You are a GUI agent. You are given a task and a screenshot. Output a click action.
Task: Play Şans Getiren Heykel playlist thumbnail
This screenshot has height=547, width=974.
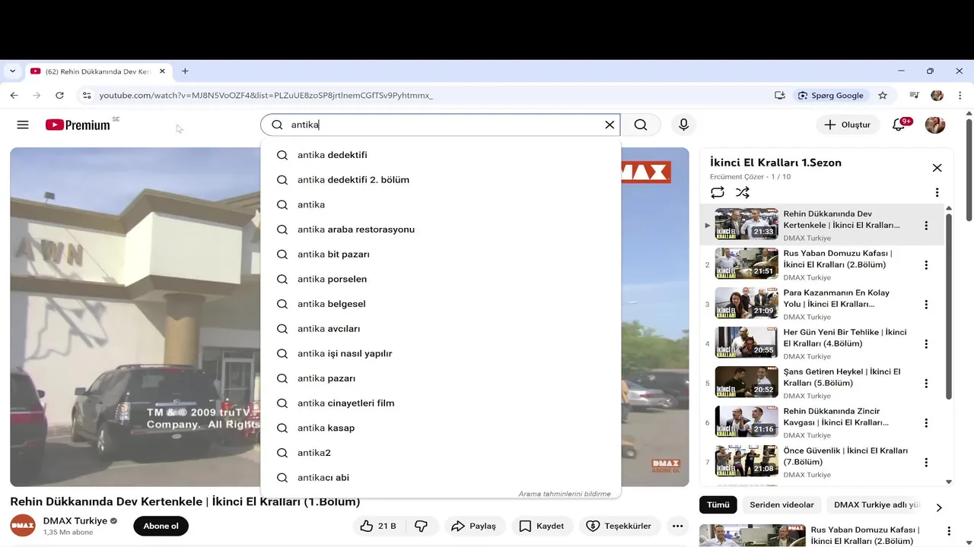coord(746,382)
